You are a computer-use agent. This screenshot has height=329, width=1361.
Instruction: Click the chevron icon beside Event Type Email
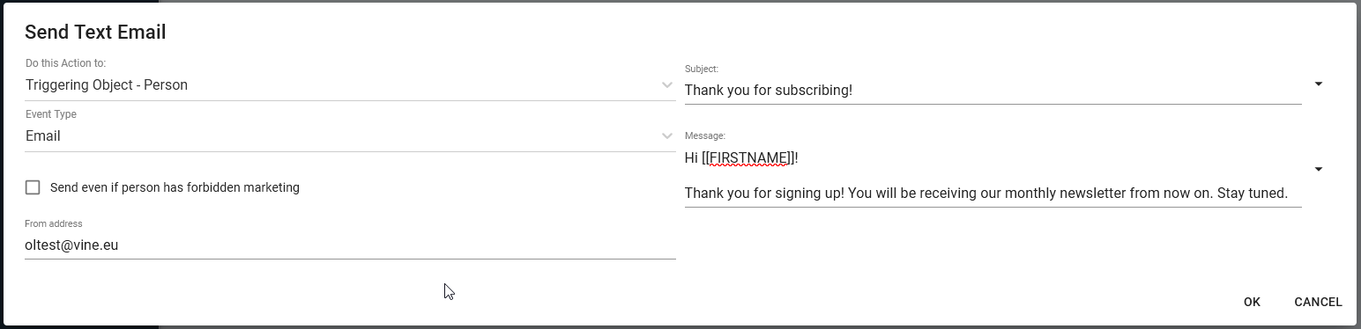point(667,136)
